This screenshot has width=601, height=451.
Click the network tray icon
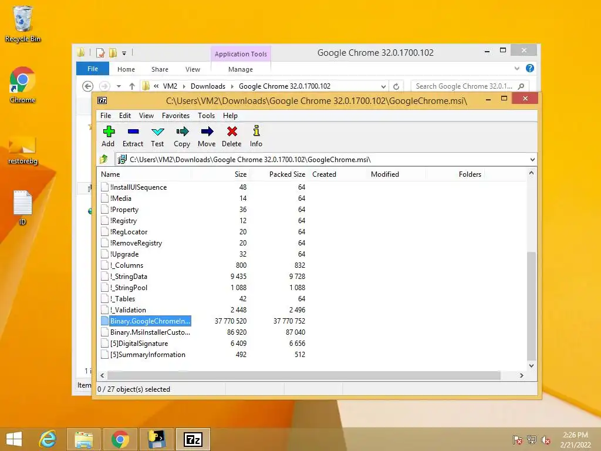pyautogui.click(x=532, y=440)
